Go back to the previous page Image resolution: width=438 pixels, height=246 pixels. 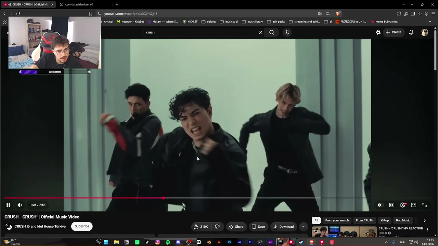click(4, 14)
